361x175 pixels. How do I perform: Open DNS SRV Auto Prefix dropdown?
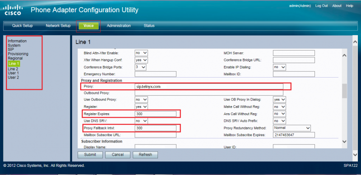coord(279,121)
